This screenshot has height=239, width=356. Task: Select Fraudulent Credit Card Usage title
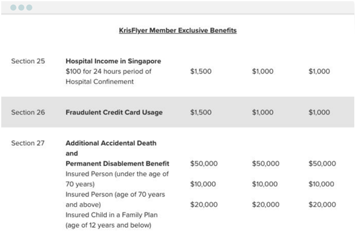[114, 113]
